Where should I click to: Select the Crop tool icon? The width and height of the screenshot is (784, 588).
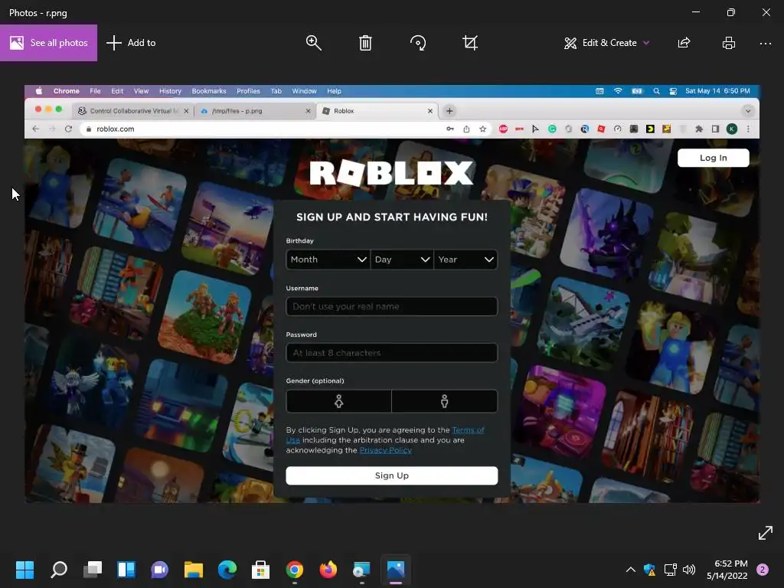click(470, 43)
